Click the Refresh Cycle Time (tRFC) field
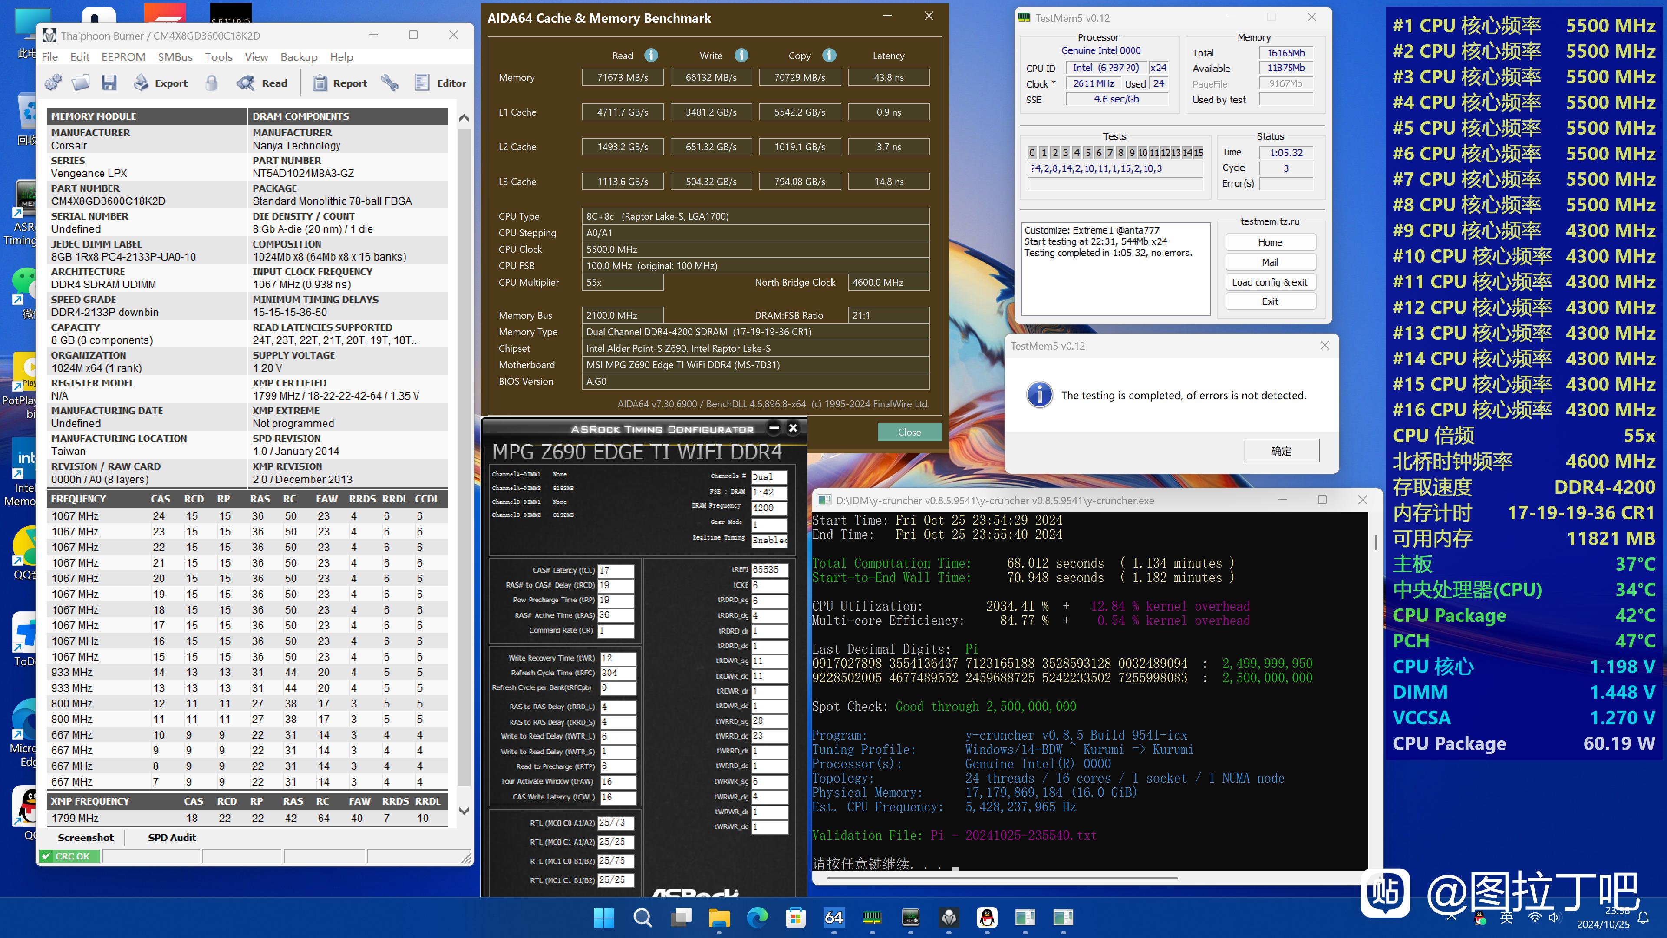This screenshot has width=1667, height=938. pyautogui.click(x=618, y=673)
